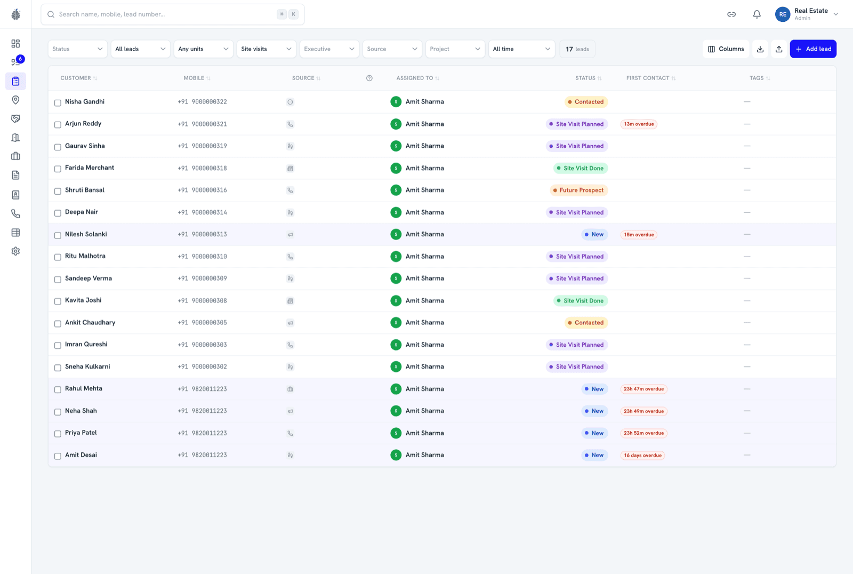Open the document icon in sidebar
Screen dimensions: 853x574
point(15,175)
